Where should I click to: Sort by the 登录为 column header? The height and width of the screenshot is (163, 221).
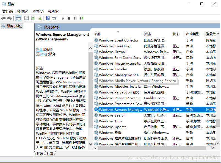(210, 34)
